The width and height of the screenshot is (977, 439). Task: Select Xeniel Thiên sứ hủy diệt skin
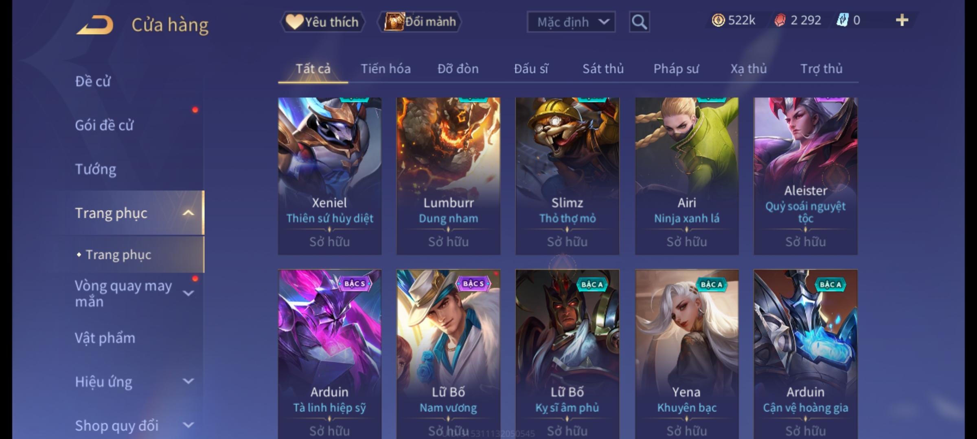(x=329, y=176)
